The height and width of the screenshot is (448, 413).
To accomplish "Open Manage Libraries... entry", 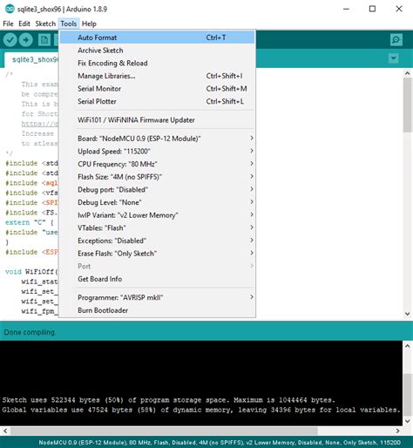I will tap(157, 76).
